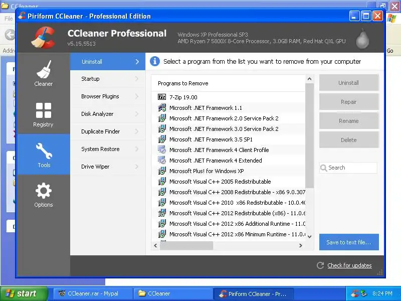Viewport: 401px width, 301px height.
Task: Click the Piriform CCleaner taskbar button
Action: click(253, 293)
